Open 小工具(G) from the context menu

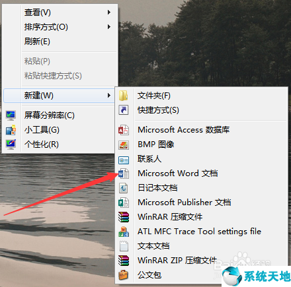click(42, 130)
